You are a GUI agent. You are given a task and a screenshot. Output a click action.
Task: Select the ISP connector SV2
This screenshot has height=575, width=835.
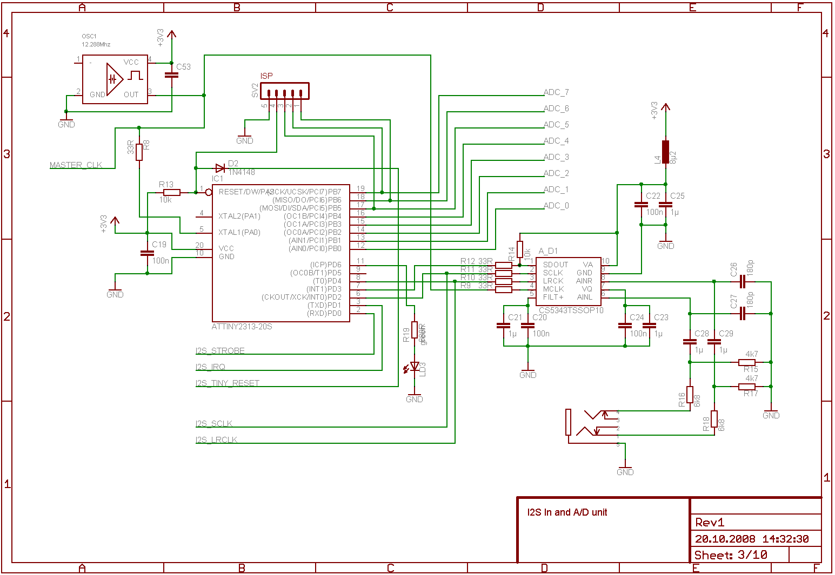tap(284, 91)
